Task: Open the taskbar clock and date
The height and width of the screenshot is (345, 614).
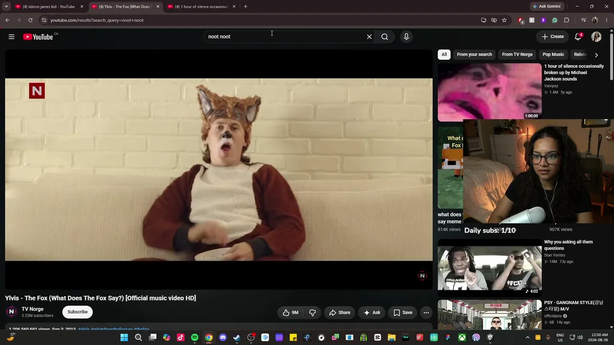Action: point(598,337)
